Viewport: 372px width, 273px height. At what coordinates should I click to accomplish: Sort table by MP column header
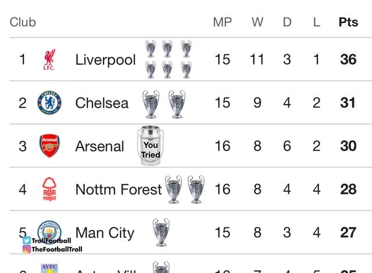click(222, 22)
